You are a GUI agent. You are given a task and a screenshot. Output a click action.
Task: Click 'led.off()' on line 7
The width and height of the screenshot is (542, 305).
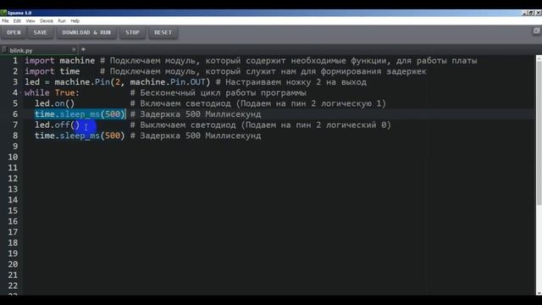(57, 125)
